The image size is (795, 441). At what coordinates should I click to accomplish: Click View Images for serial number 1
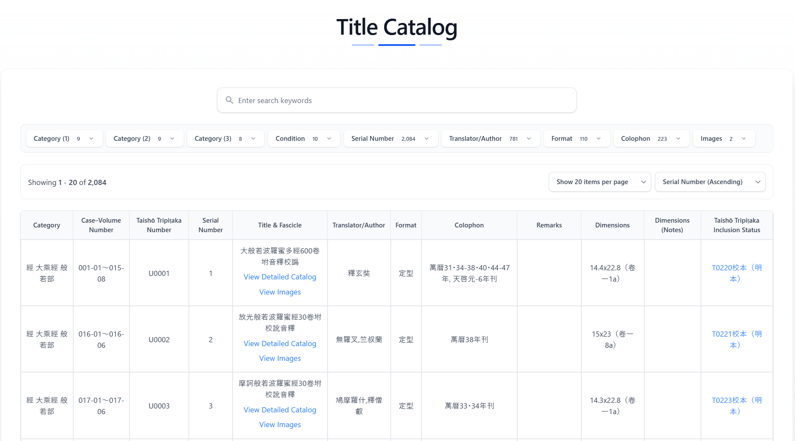[x=279, y=292]
